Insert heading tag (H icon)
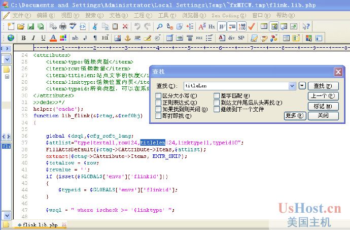Image resolution: width=350 pixels, height=230 pixels. click(x=105, y=38)
